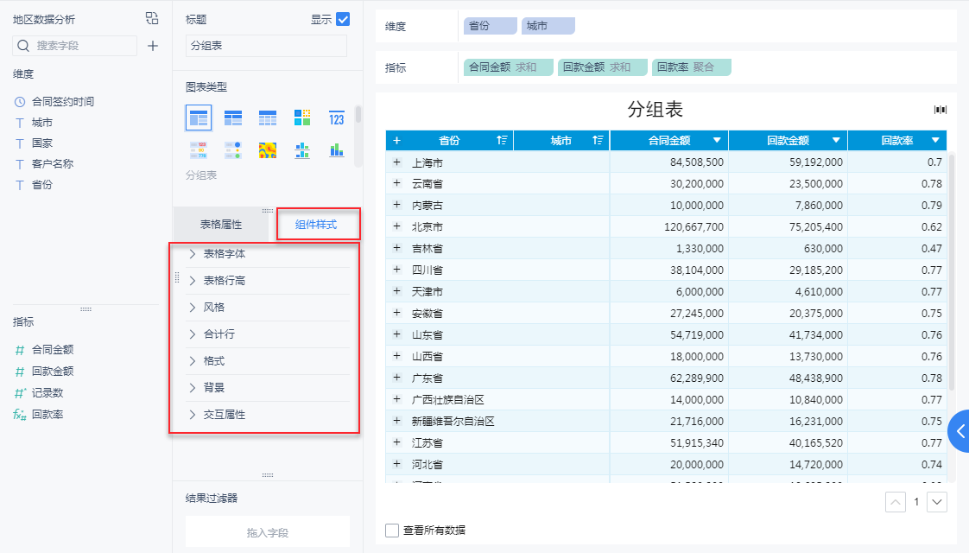Expand the 广东省 row
Screen dimensions: 969x553
[396, 378]
